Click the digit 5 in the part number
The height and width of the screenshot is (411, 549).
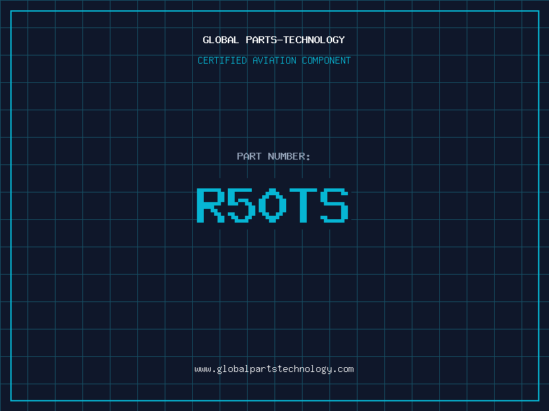click(241, 205)
